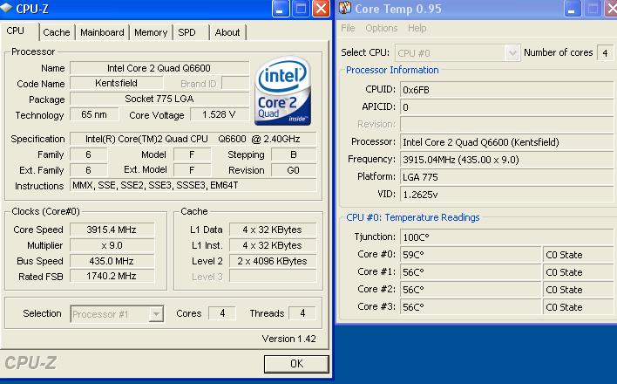
Task: Click the Code Name value Kentsfield
Action: [x=117, y=83]
